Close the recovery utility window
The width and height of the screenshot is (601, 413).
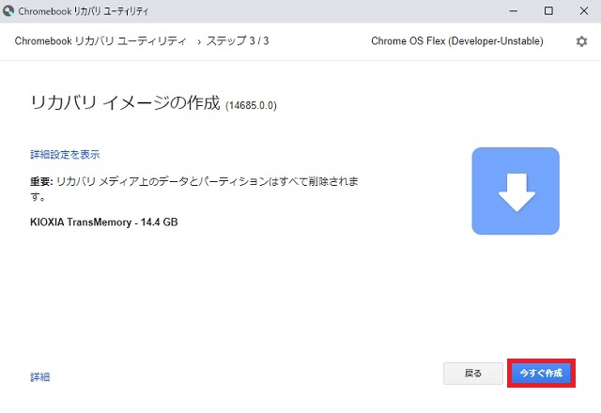pos(584,11)
